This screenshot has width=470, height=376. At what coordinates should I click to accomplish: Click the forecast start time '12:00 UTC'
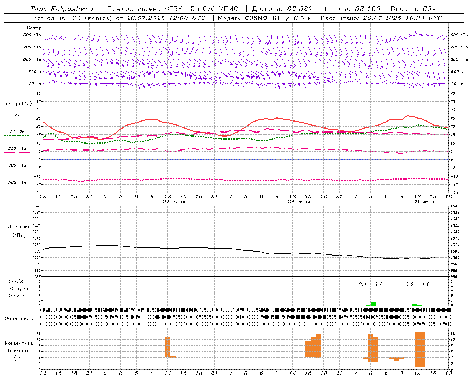[188, 18]
